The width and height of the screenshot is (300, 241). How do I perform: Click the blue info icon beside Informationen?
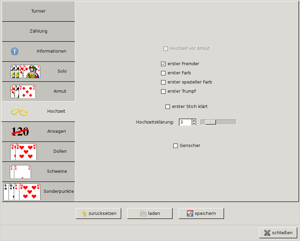[x=15, y=51]
